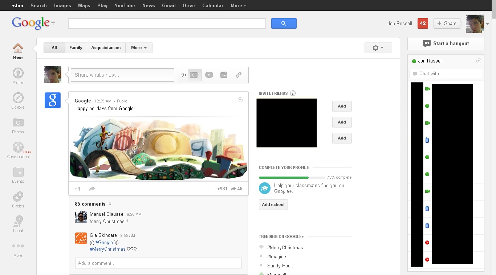The height and width of the screenshot is (275, 496).
Task: Click the Add school button
Action: click(x=273, y=205)
